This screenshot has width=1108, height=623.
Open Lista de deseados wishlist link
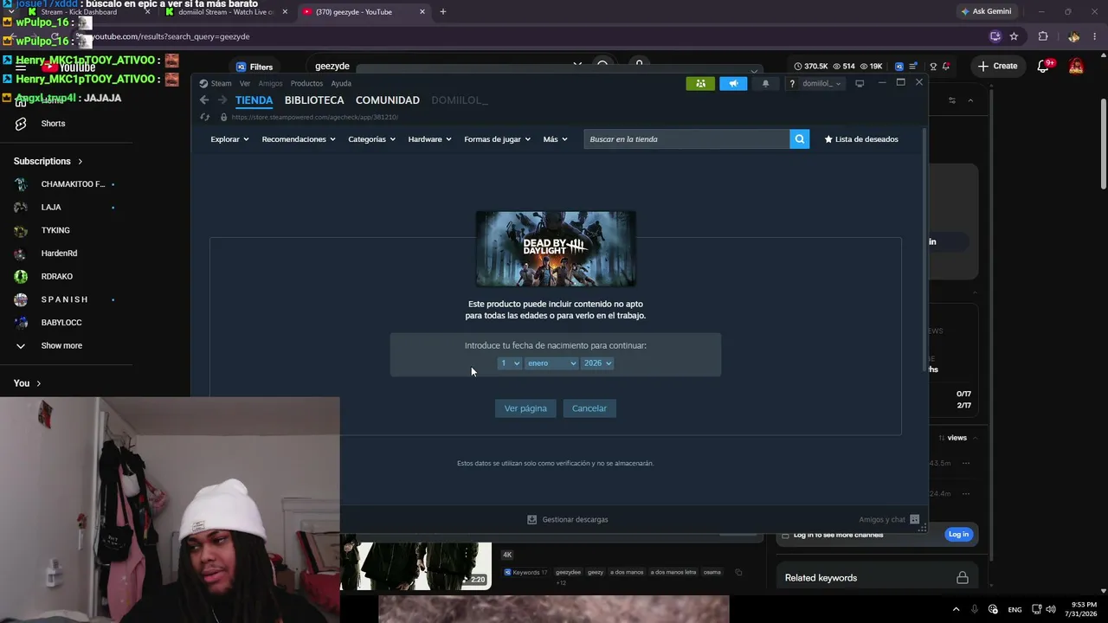(861, 139)
